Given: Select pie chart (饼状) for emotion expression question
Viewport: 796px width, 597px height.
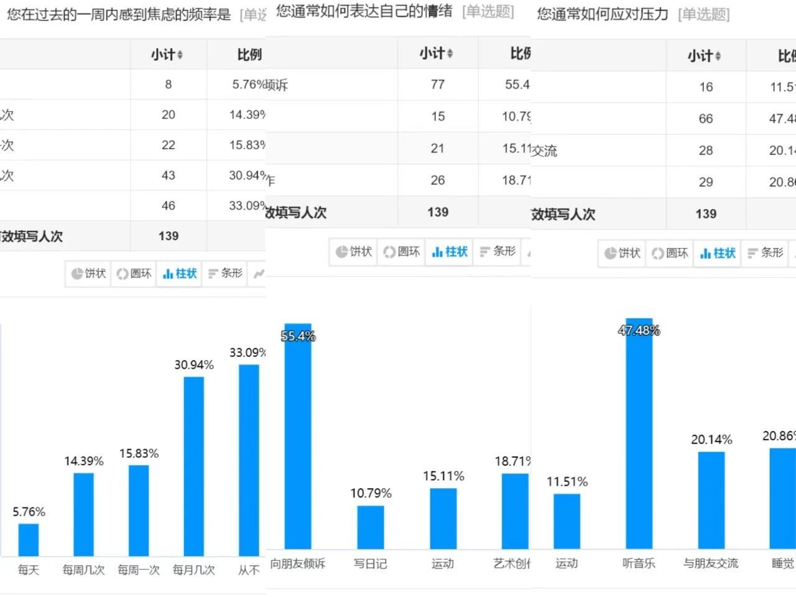Looking at the screenshot, I should [x=353, y=252].
